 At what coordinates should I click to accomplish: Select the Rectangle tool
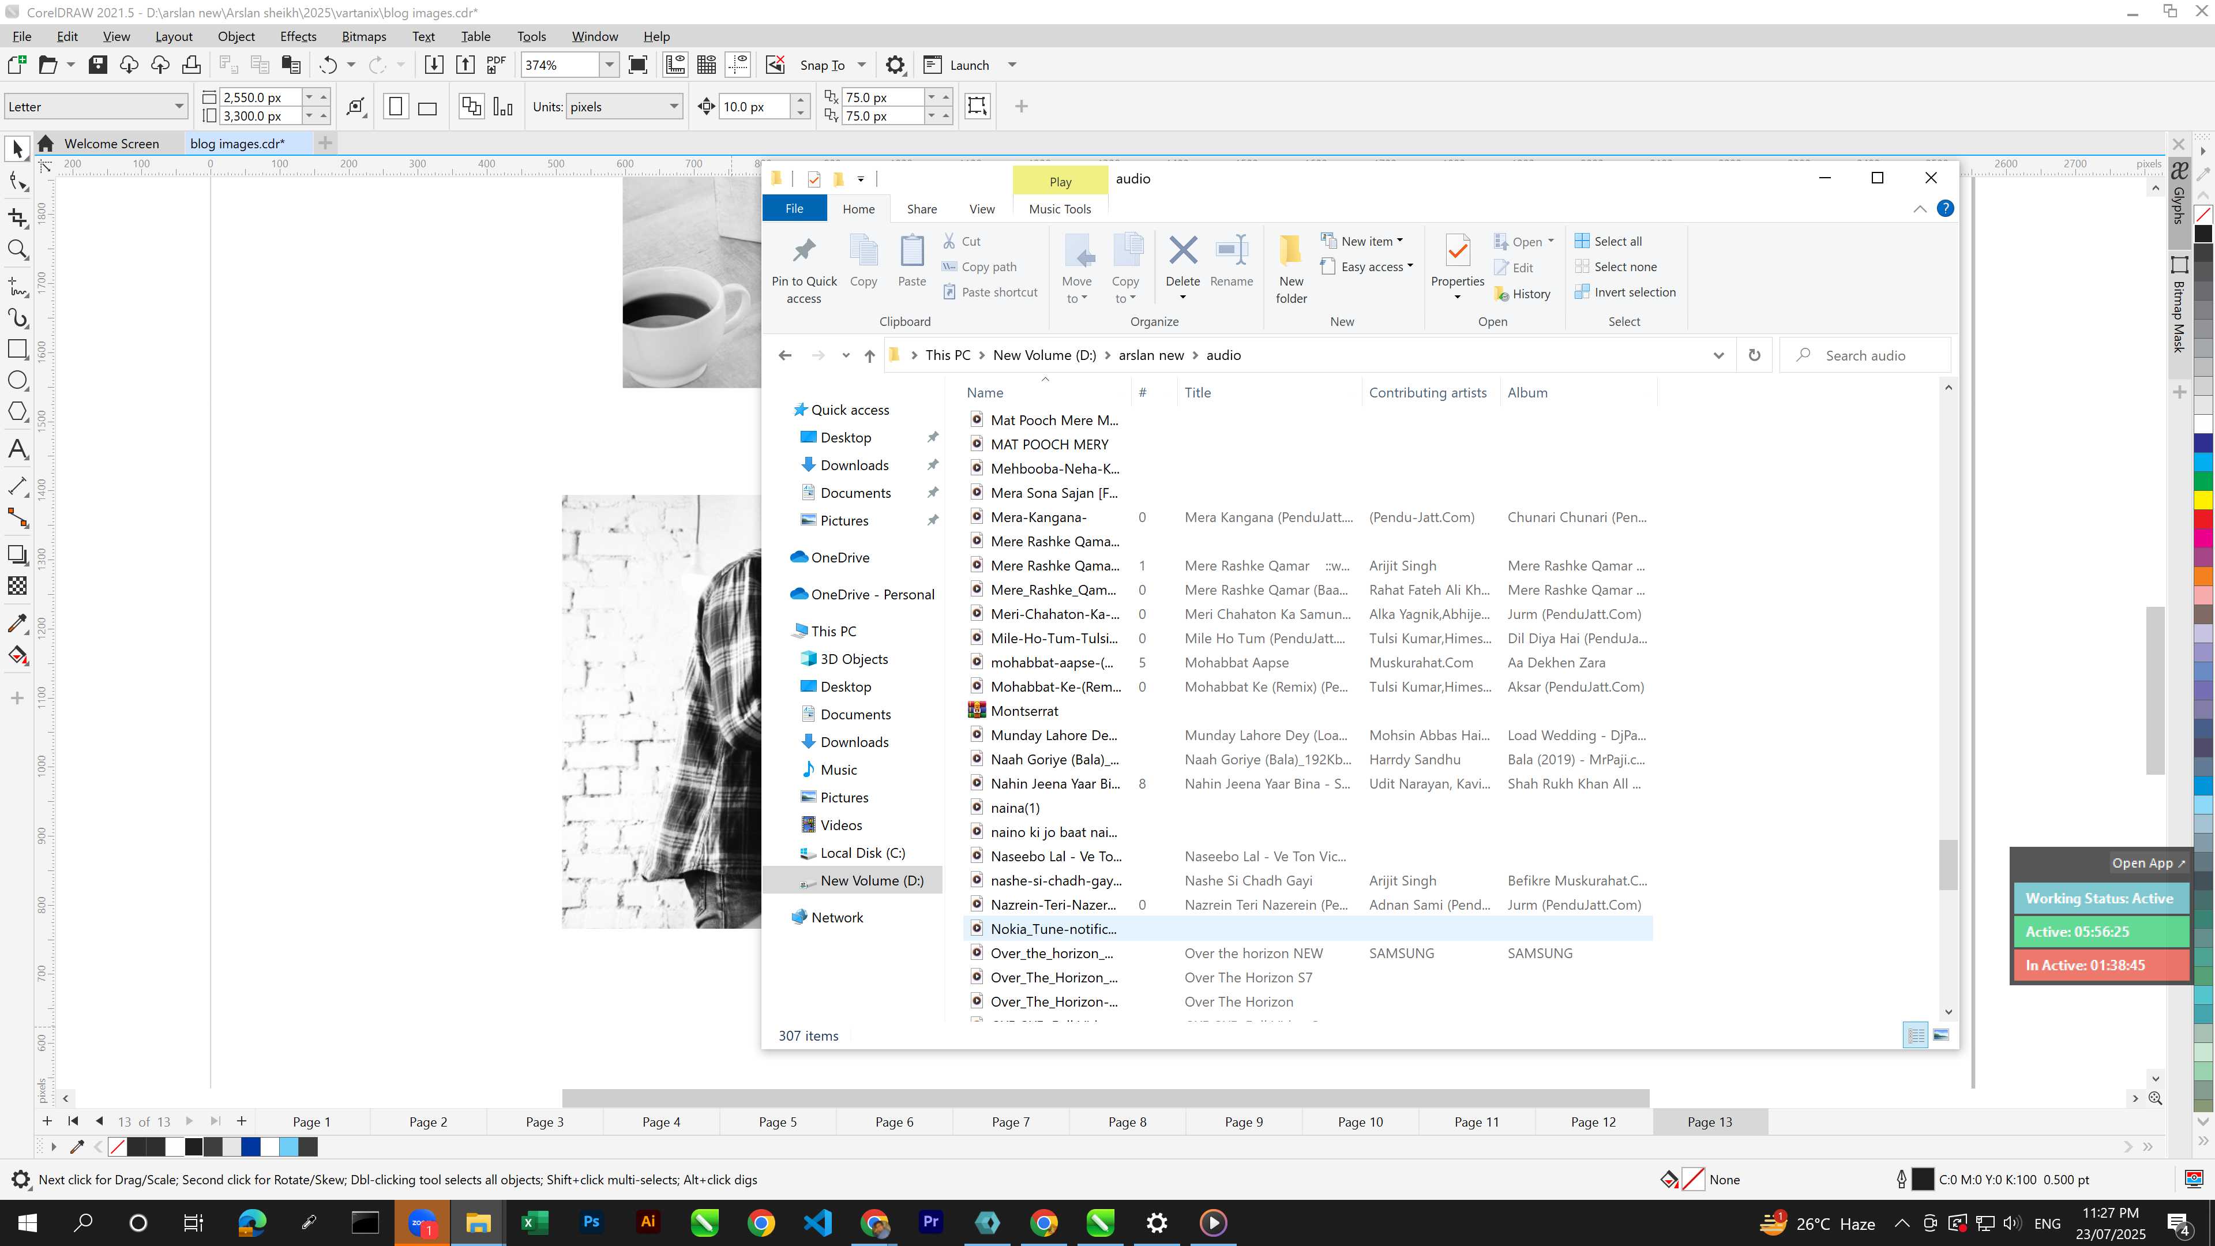[17, 348]
